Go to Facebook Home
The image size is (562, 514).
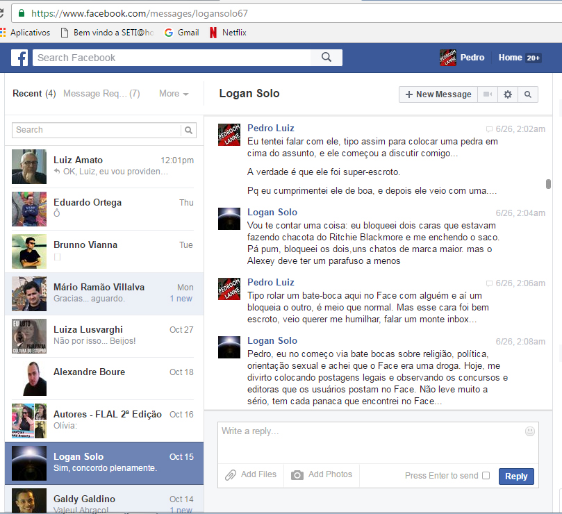pos(510,58)
